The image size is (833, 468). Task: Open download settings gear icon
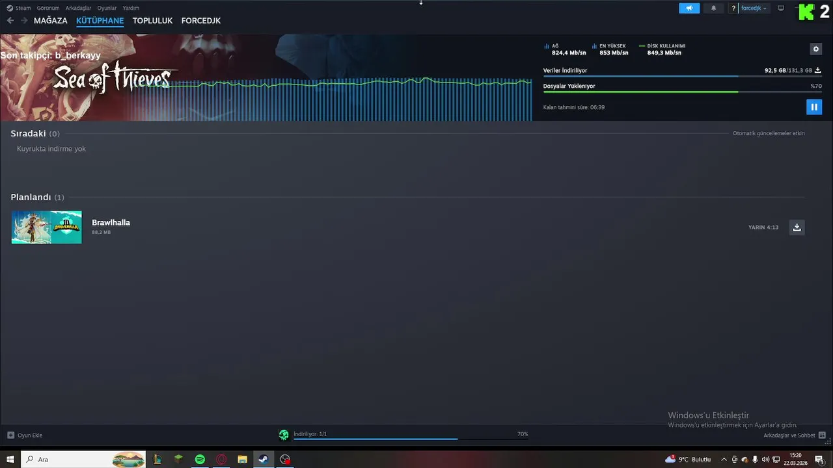click(x=816, y=49)
